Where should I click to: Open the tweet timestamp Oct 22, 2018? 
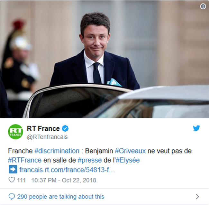click(64, 180)
